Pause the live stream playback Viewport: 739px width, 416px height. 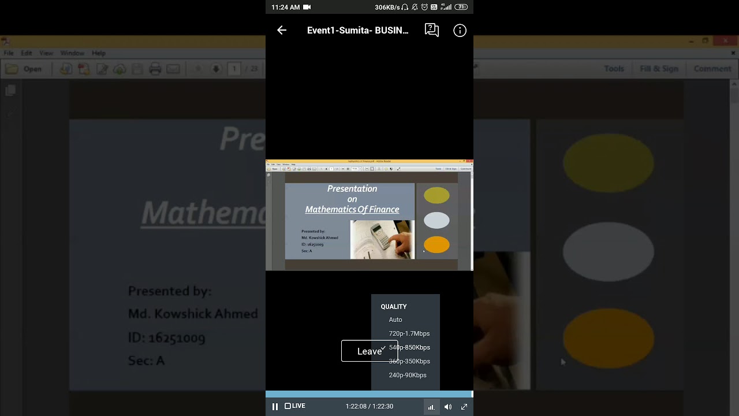pyautogui.click(x=275, y=407)
